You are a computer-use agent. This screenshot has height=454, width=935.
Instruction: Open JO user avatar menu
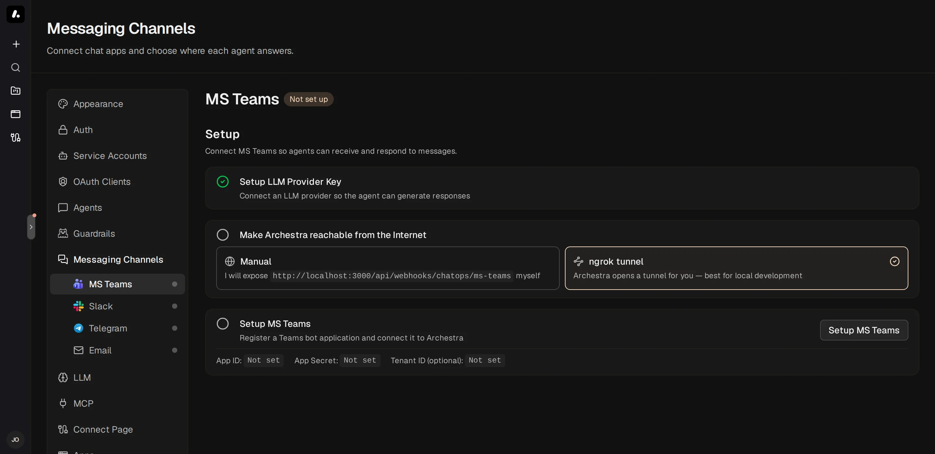click(x=15, y=439)
